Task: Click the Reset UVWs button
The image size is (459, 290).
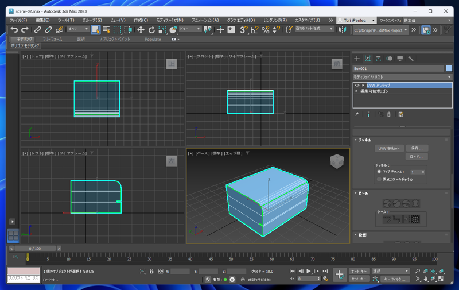Action: point(389,149)
